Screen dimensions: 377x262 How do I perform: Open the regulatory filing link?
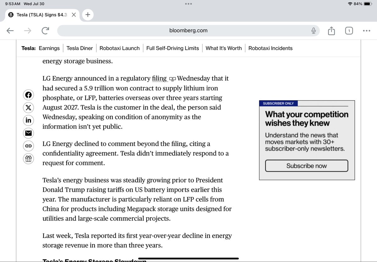pyautogui.click(x=159, y=78)
